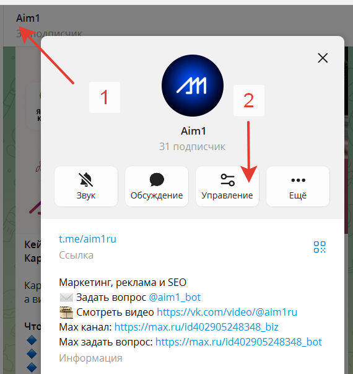Click the Aim1 name under the avatar

(x=193, y=131)
